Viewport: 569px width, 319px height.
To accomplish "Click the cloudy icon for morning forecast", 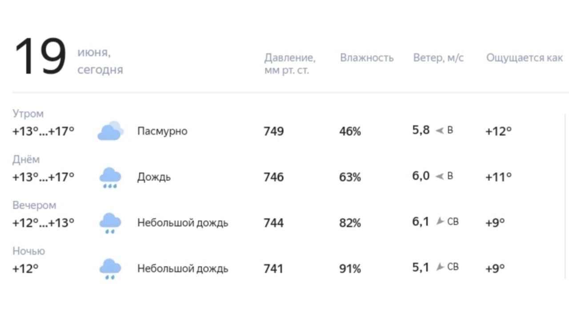I will pos(110,130).
